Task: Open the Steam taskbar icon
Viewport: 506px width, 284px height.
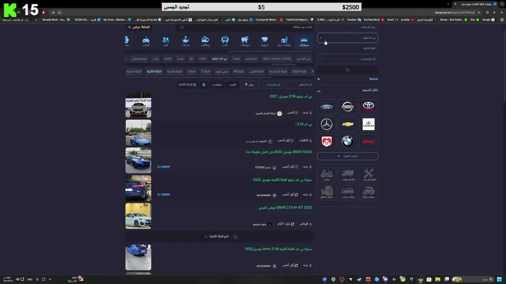Action: pyautogui.click(x=359, y=279)
